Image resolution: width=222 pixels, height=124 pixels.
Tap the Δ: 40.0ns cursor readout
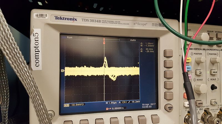[x=147, y=49]
